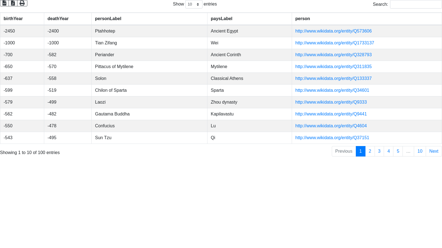Jump to last page 10

tap(420, 151)
